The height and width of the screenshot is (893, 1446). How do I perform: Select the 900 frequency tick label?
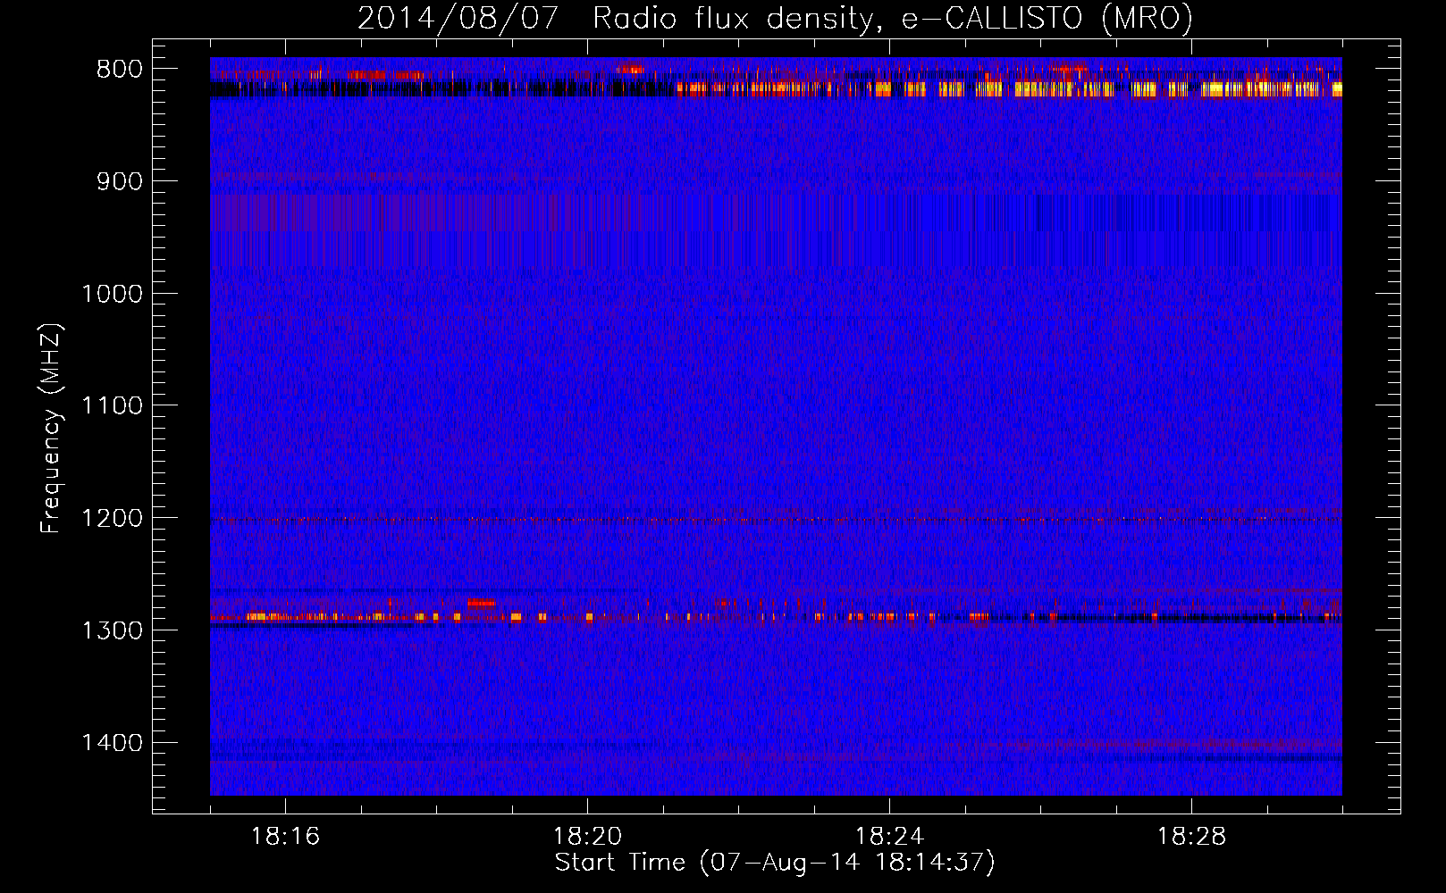point(120,182)
